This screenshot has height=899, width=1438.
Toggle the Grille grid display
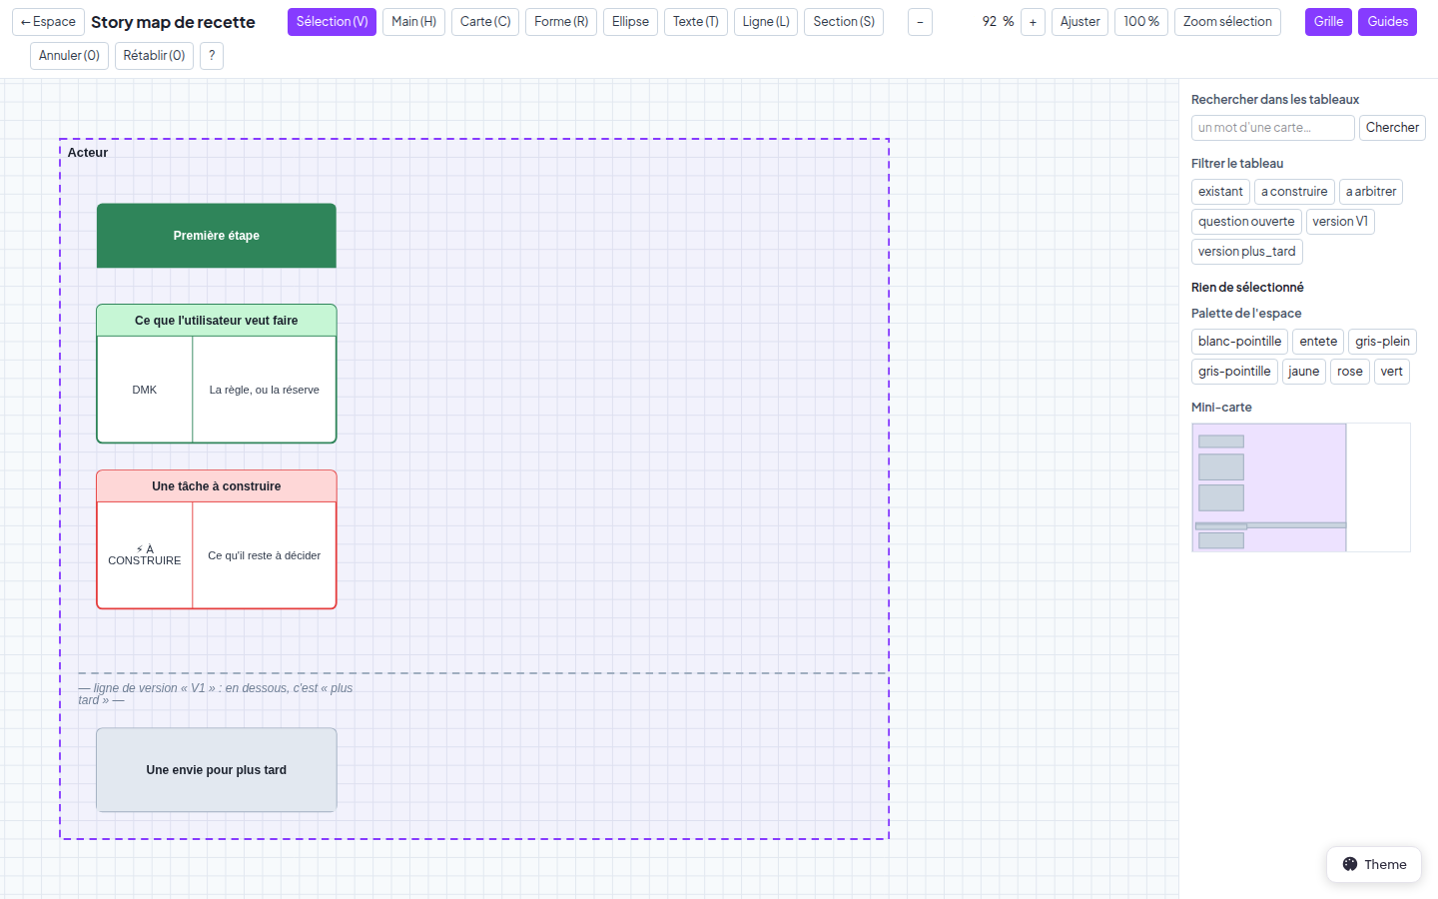tap(1328, 22)
